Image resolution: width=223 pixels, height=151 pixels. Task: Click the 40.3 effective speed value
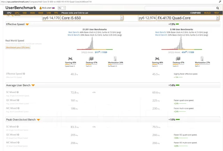74,74
